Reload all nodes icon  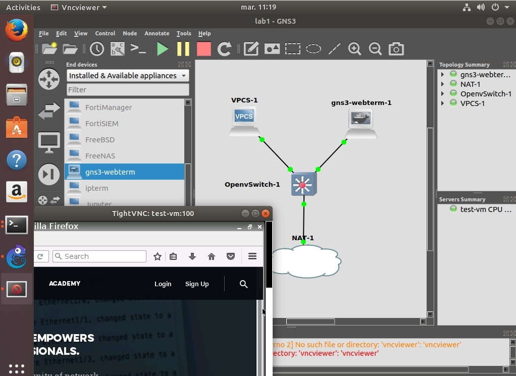225,48
